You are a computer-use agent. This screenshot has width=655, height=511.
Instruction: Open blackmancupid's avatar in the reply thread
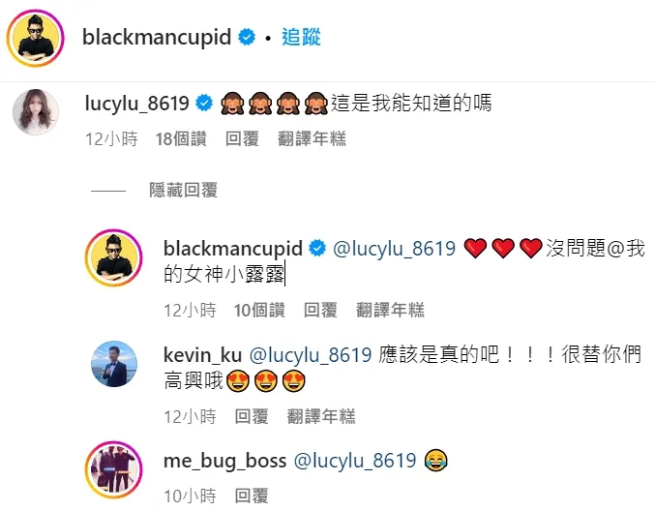(113, 257)
